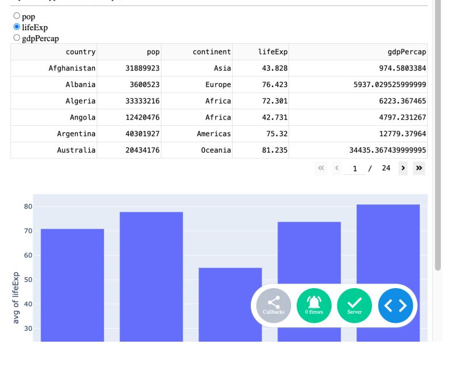Screen dimensions: 455x365
Task: Click the Africa cell in Angola row
Action: click(x=197, y=117)
